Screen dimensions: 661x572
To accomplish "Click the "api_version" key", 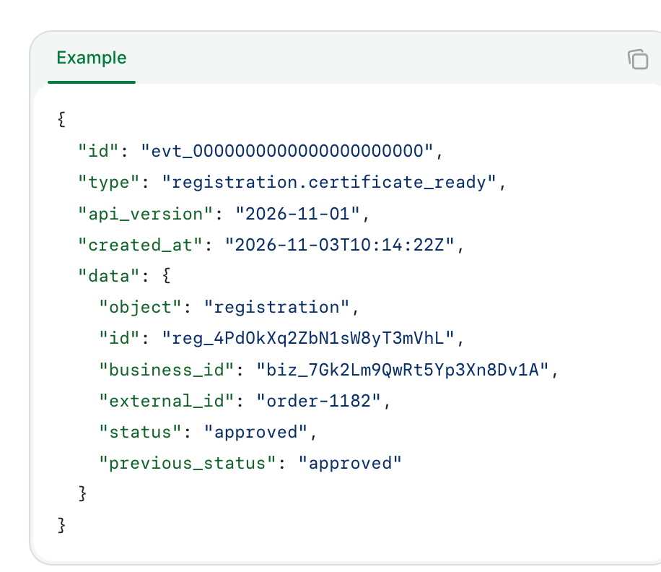I will pos(146,214).
